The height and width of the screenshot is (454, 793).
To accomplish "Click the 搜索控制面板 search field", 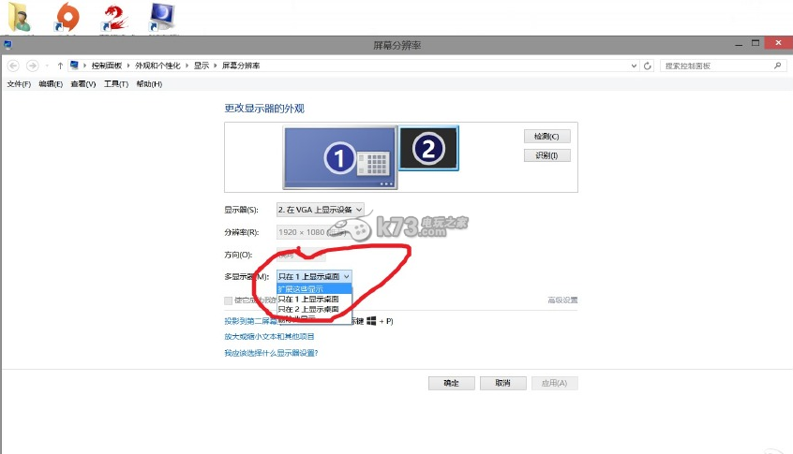I will (x=717, y=66).
